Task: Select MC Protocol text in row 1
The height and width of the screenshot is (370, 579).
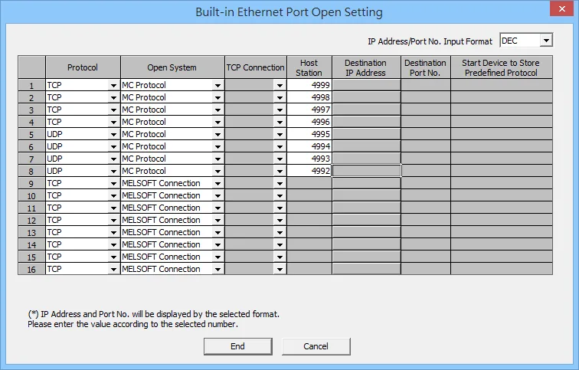Action: pos(144,85)
